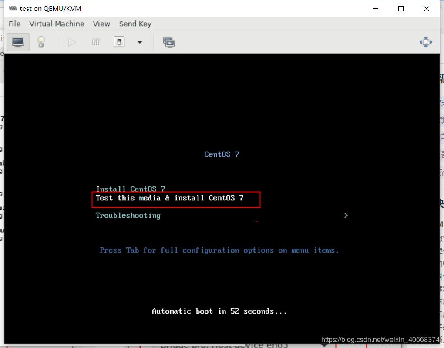
Task: Open the Send Key menu
Action: (x=135, y=24)
